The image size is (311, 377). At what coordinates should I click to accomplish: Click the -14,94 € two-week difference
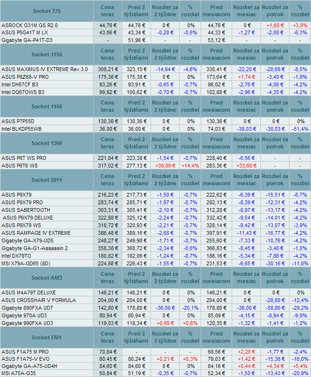point(165,70)
